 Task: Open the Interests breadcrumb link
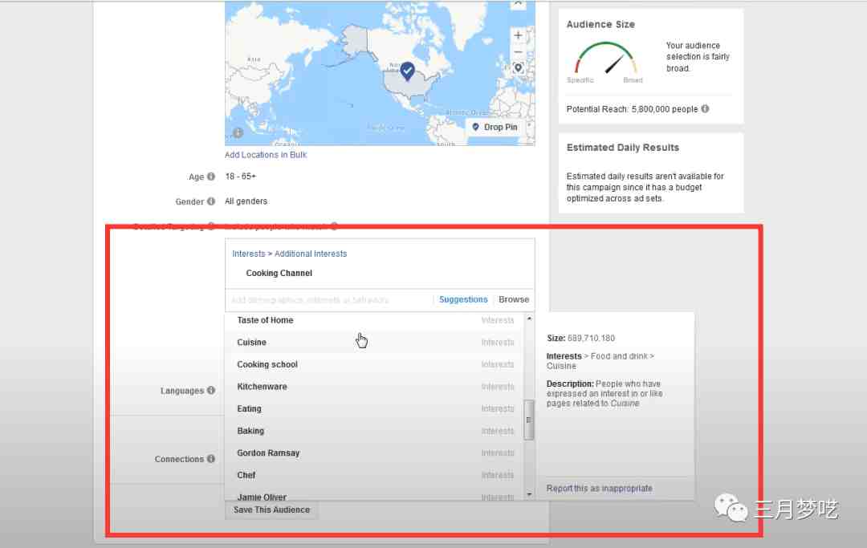[248, 254]
